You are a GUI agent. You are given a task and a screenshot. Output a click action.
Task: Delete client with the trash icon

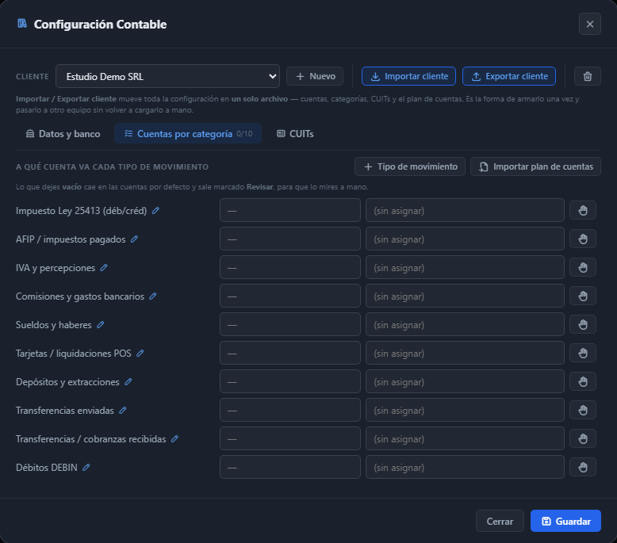588,76
